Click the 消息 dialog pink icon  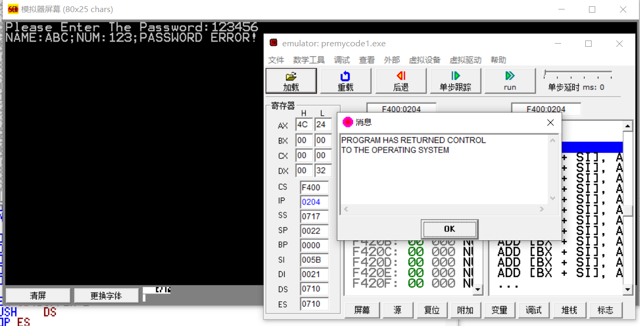click(347, 122)
